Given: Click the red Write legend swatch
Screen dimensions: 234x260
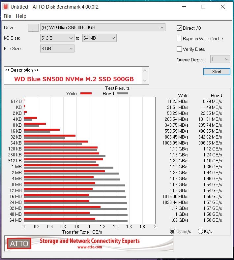Looking at the screenshot, I should point(86,93).
